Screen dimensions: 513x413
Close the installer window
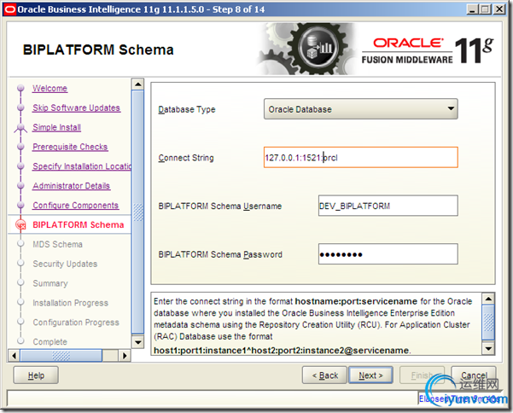click(x=499, y=9)
